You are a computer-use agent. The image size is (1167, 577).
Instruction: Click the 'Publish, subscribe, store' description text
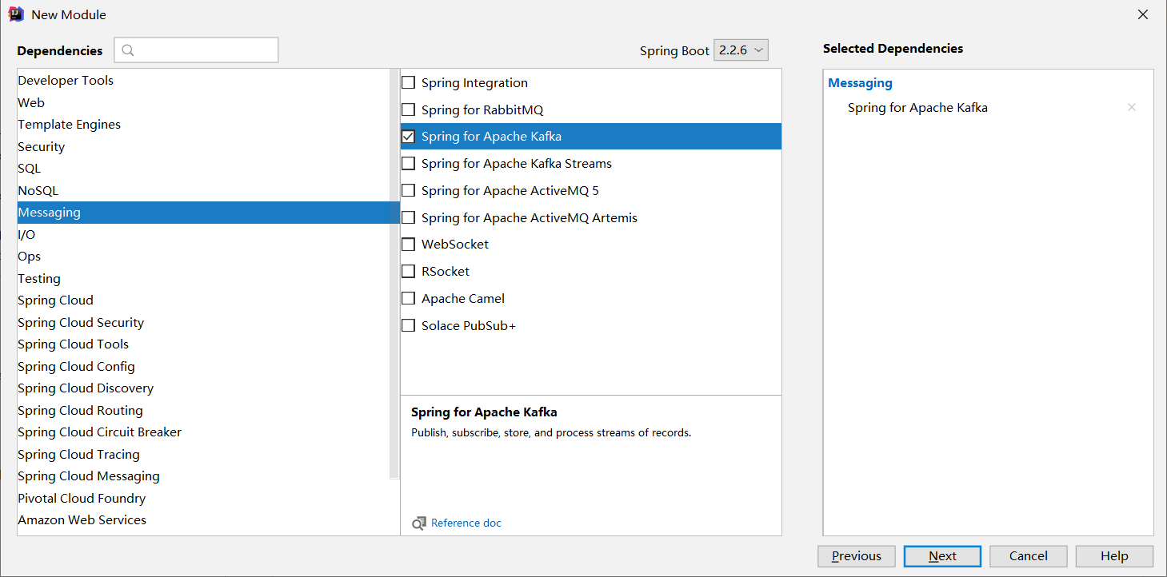pyautogui.click(x=551, y=432)
